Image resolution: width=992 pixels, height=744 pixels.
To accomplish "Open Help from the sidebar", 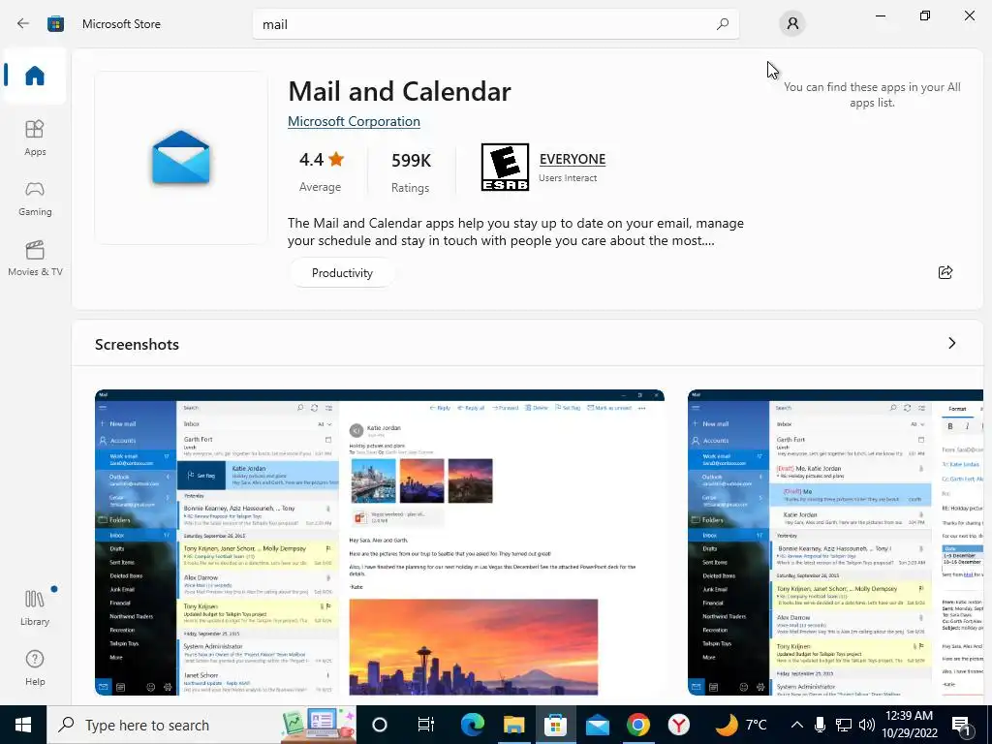I will (35, 668).
